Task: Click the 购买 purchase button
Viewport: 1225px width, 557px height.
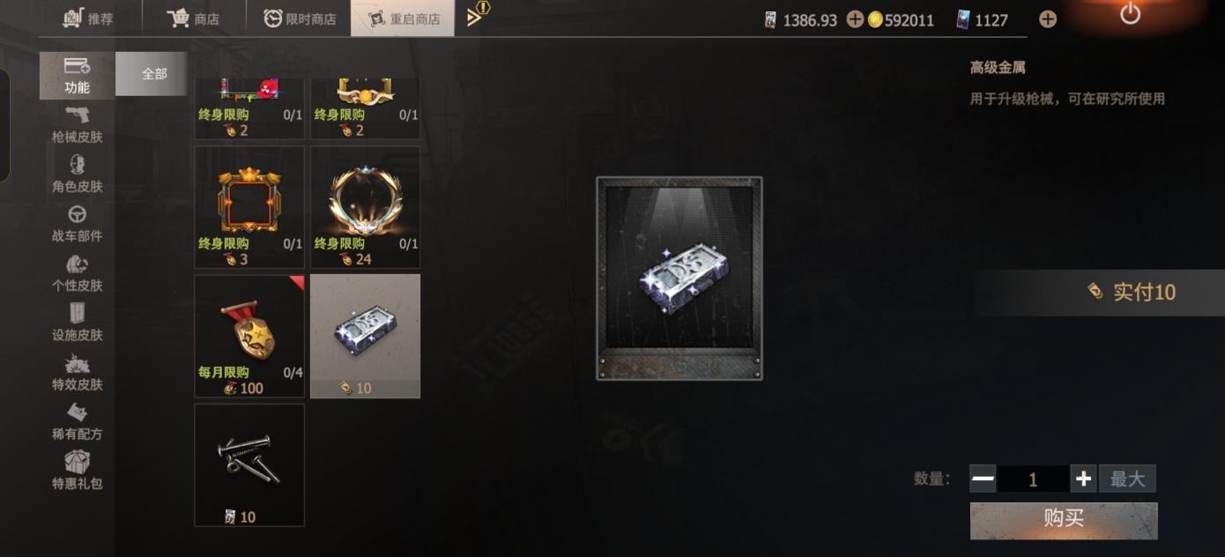Action: 1064,520
